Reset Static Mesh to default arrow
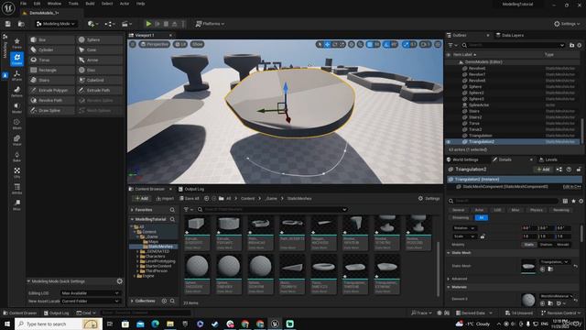The image size is (586, 330). coord(576,266)
